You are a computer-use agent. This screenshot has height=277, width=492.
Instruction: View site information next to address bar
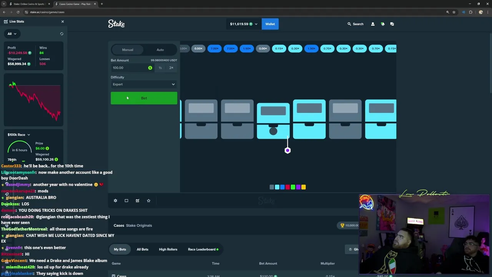click(x=26, y=12)
